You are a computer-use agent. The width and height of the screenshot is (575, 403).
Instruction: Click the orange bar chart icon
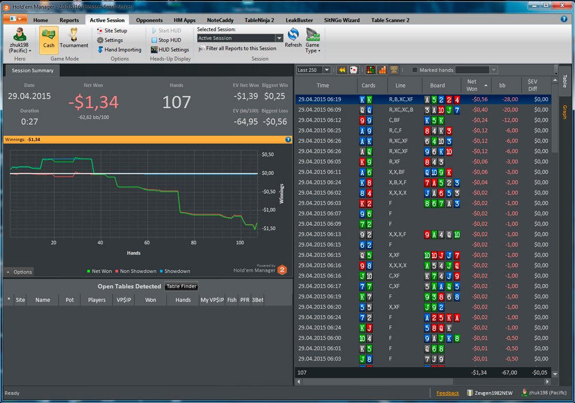click(382, 70)
